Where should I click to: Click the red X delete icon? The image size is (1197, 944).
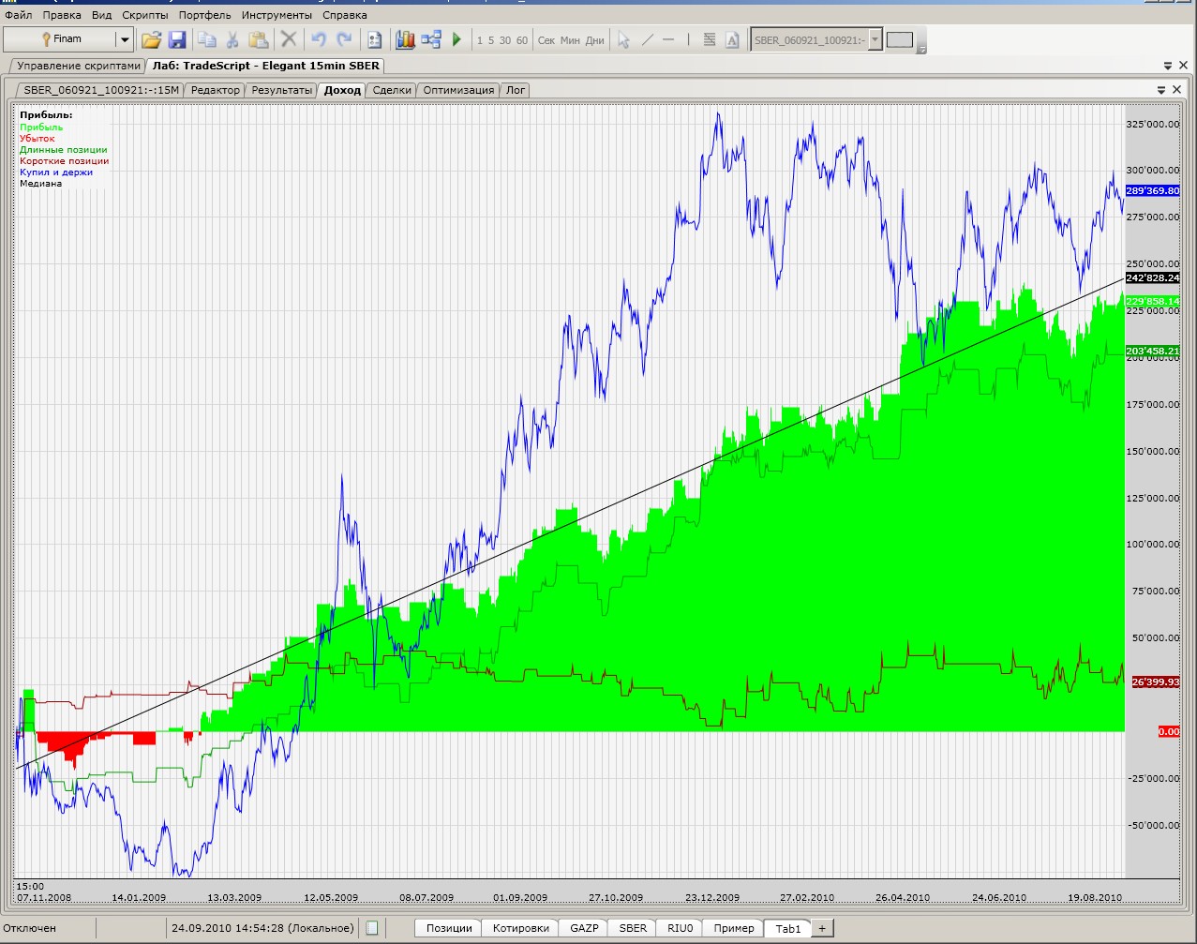(x=289, y=39)
